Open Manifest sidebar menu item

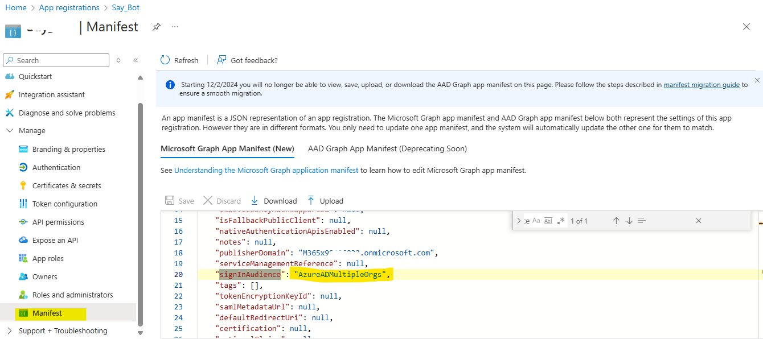pyautogui.click(x=47, y=313)
